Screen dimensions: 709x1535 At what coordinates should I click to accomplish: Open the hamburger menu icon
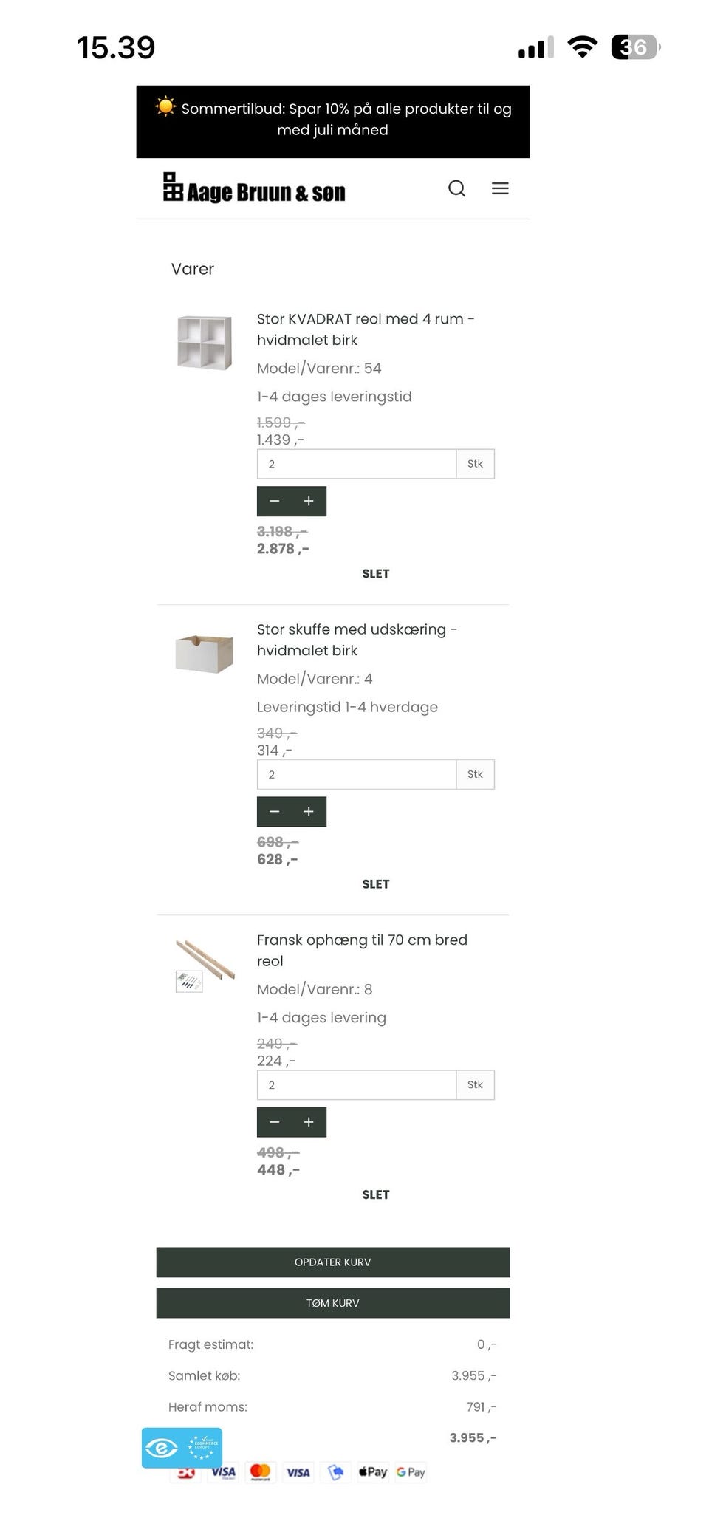point(500,188)
